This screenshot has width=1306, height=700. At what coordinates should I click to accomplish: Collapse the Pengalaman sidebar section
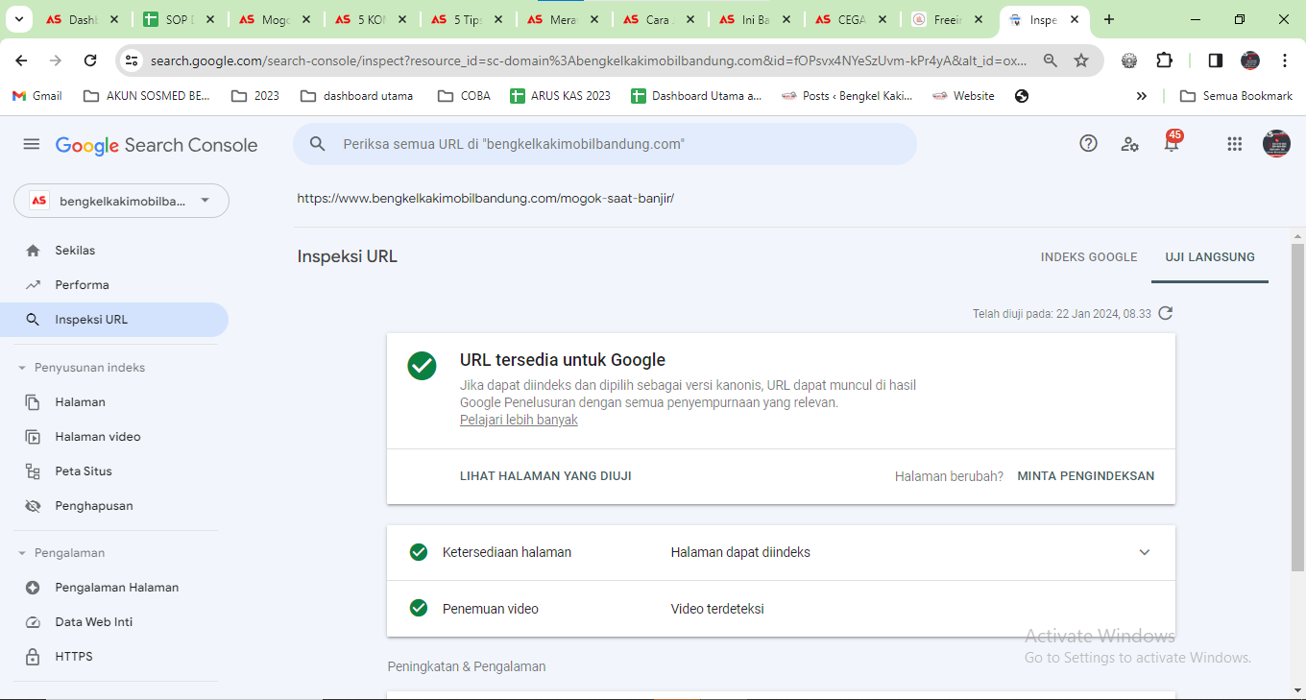click(22, 553)
